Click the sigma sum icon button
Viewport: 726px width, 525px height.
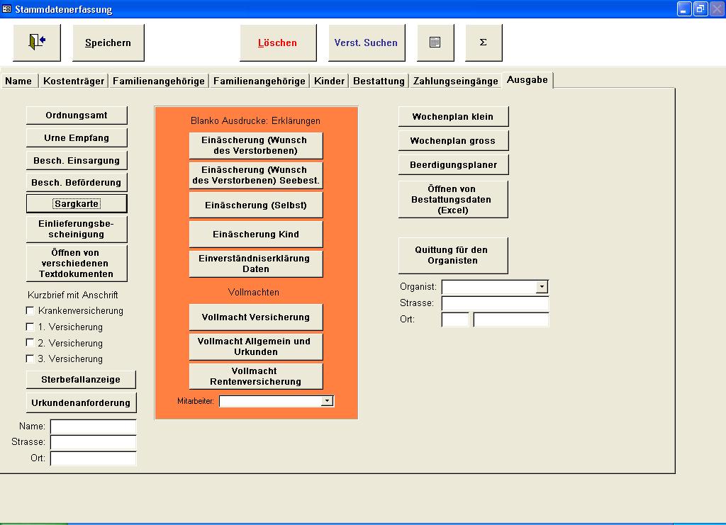[484, 43]
